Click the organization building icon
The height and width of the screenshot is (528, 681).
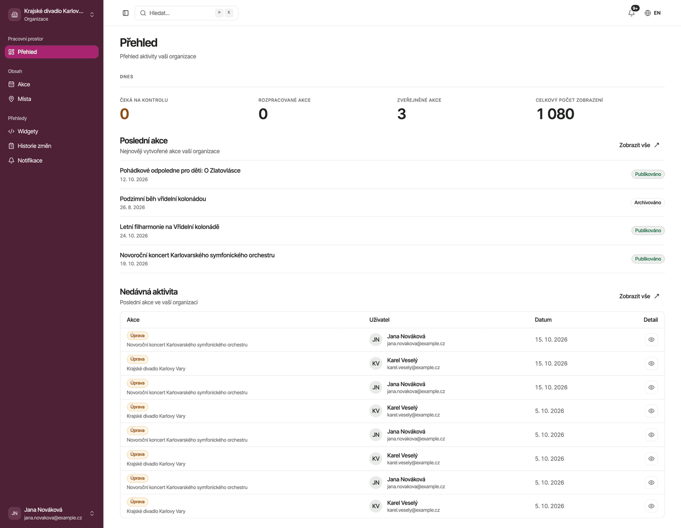tap(15, 15)
